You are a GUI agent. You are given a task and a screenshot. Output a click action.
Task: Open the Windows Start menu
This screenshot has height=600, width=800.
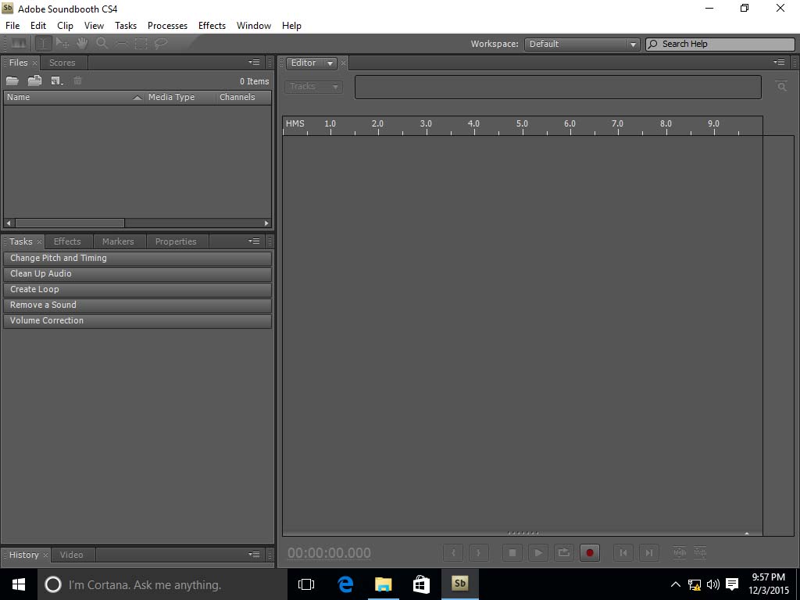tap(19, 584)
